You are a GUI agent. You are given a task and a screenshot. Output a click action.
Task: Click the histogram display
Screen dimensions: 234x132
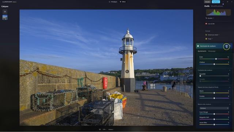pyautogui.click(x=218, y=12)
